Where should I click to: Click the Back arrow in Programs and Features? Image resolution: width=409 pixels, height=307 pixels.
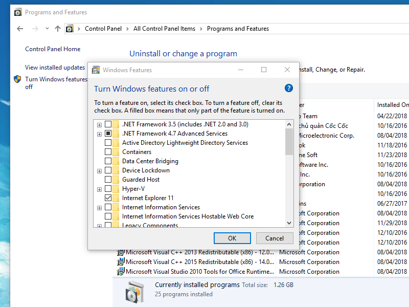[20, 29]
